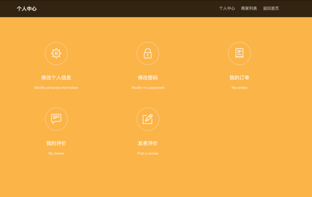Select the "My review" subtitle text
The image size is (312, 197).
click(56, 154)
